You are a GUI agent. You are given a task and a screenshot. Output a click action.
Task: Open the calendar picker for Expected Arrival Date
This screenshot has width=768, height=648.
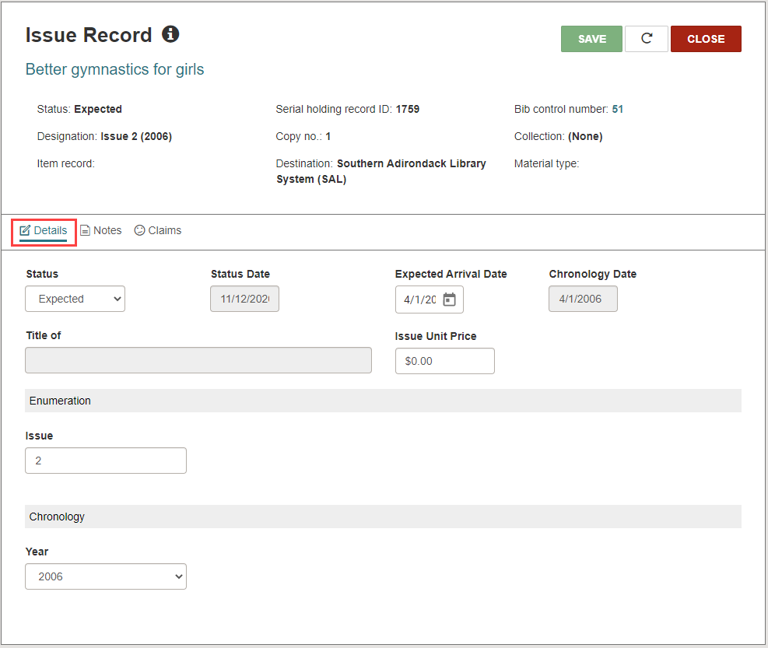[x=449, y=299]
